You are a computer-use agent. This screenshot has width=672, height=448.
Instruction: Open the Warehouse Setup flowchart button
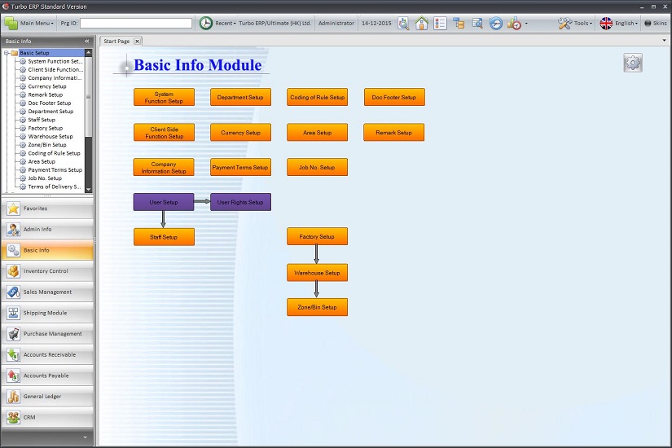coord(317,273)
